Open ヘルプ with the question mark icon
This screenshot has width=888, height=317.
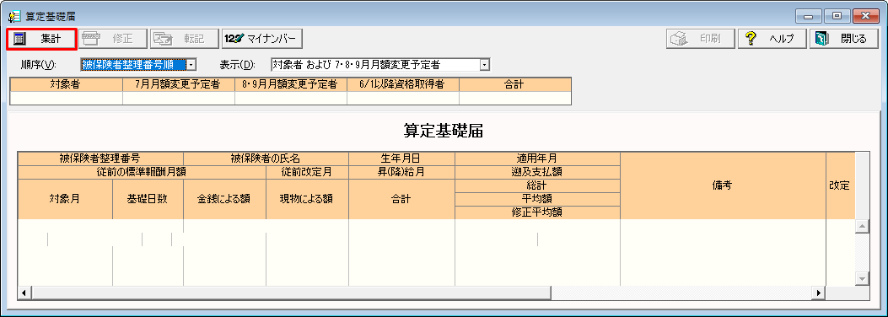(772, 39)
